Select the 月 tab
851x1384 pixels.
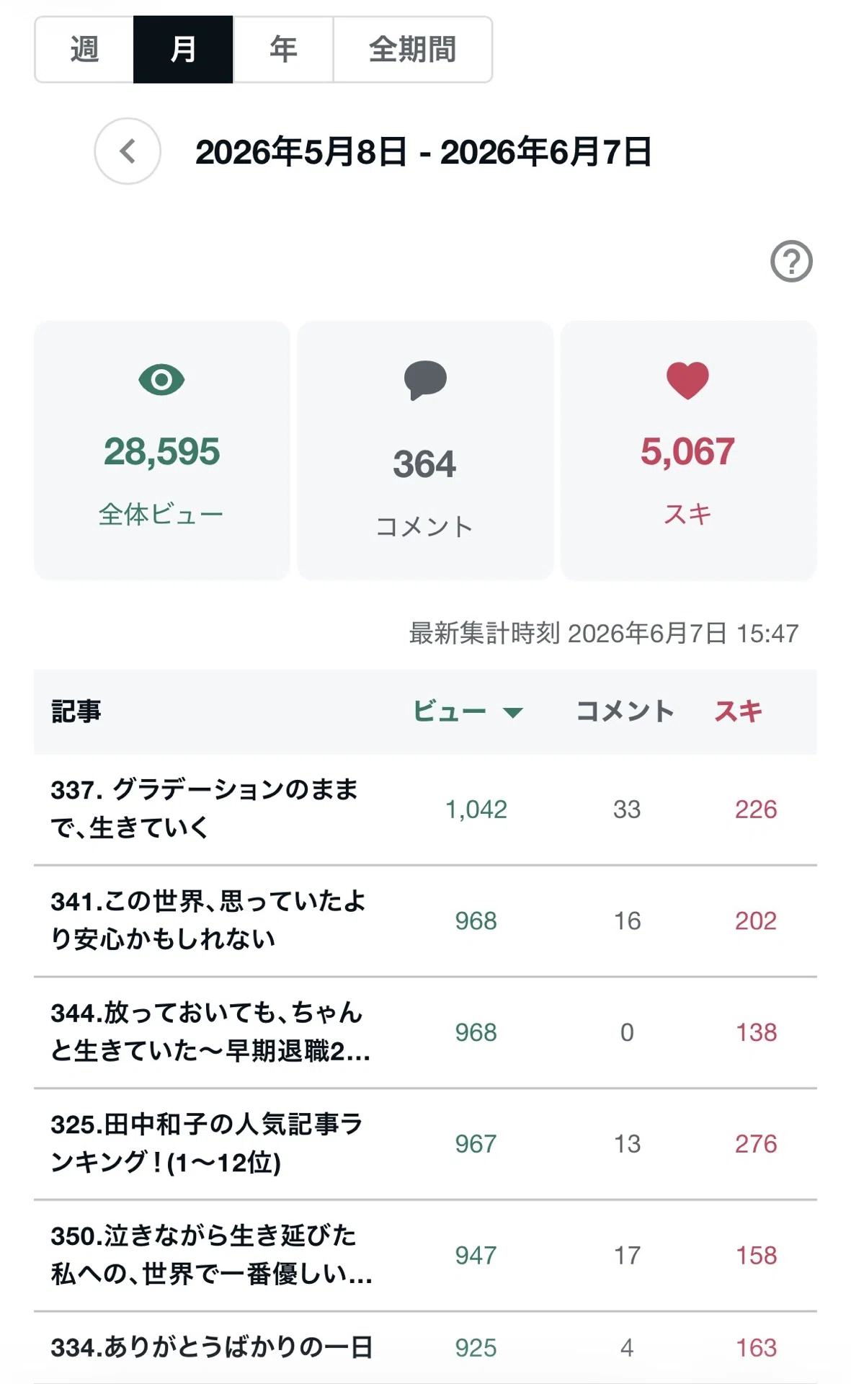pos(183,50)
